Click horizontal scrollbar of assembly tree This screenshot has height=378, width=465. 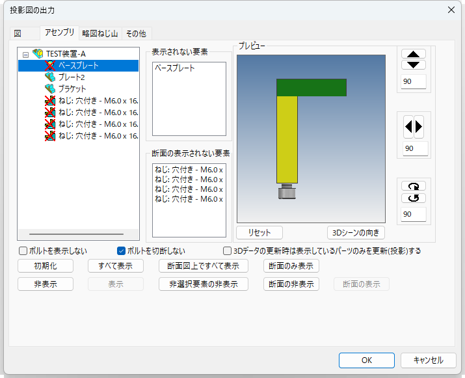pyautogui.click(x=77, y=234)
